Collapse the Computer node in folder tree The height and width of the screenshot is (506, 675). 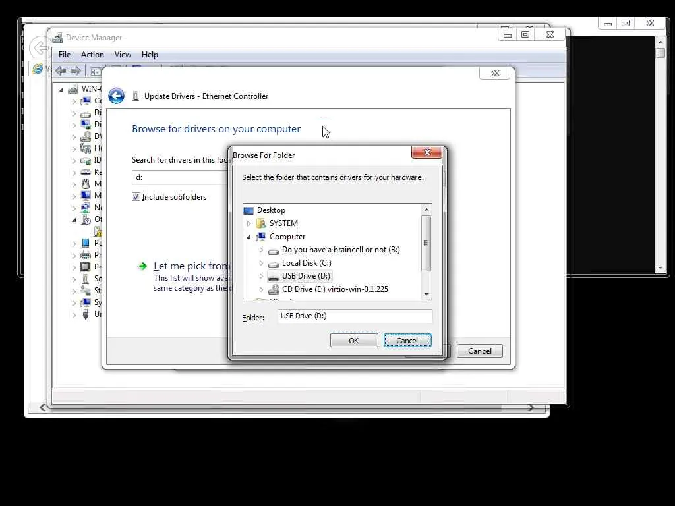coord(249,237)
